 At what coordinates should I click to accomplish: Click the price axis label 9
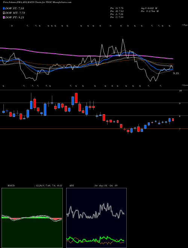(180, 104)
